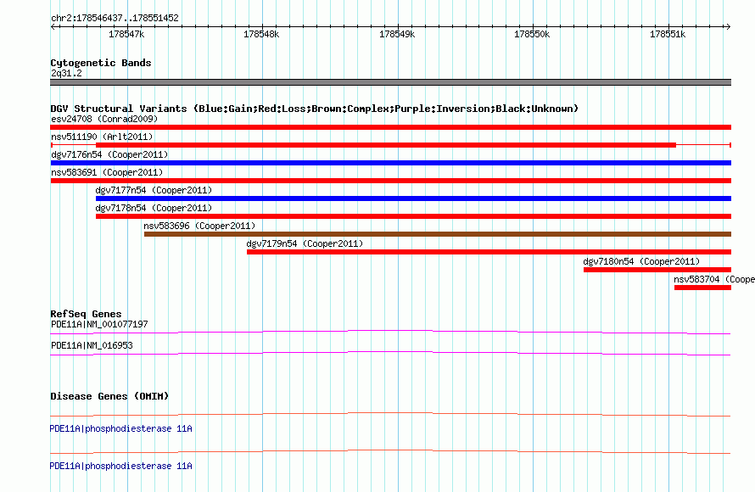
Task: Click the dgv7180n54 red variant bar
Action: (657, 270)
